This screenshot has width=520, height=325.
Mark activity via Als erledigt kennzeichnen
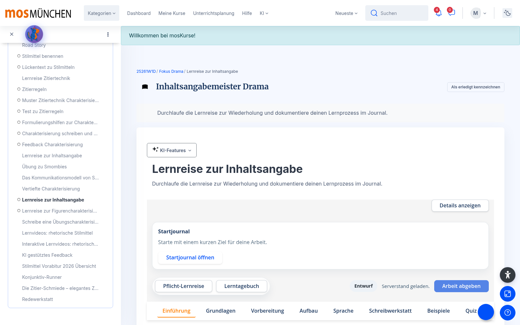pyautogui.click(x=475, y=87)
